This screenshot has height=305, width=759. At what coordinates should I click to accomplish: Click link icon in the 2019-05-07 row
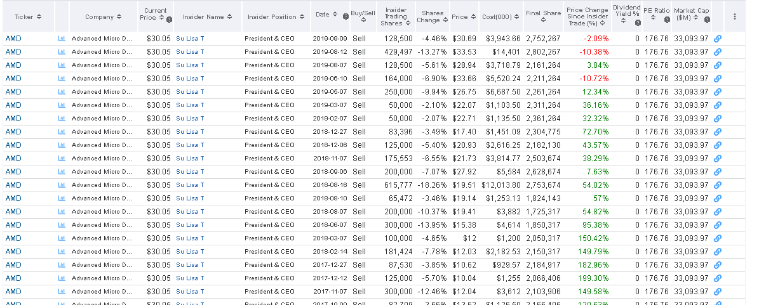(718, 92)
